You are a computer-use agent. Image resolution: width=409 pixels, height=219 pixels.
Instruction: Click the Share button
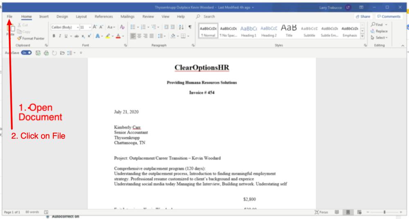point(363,16)
